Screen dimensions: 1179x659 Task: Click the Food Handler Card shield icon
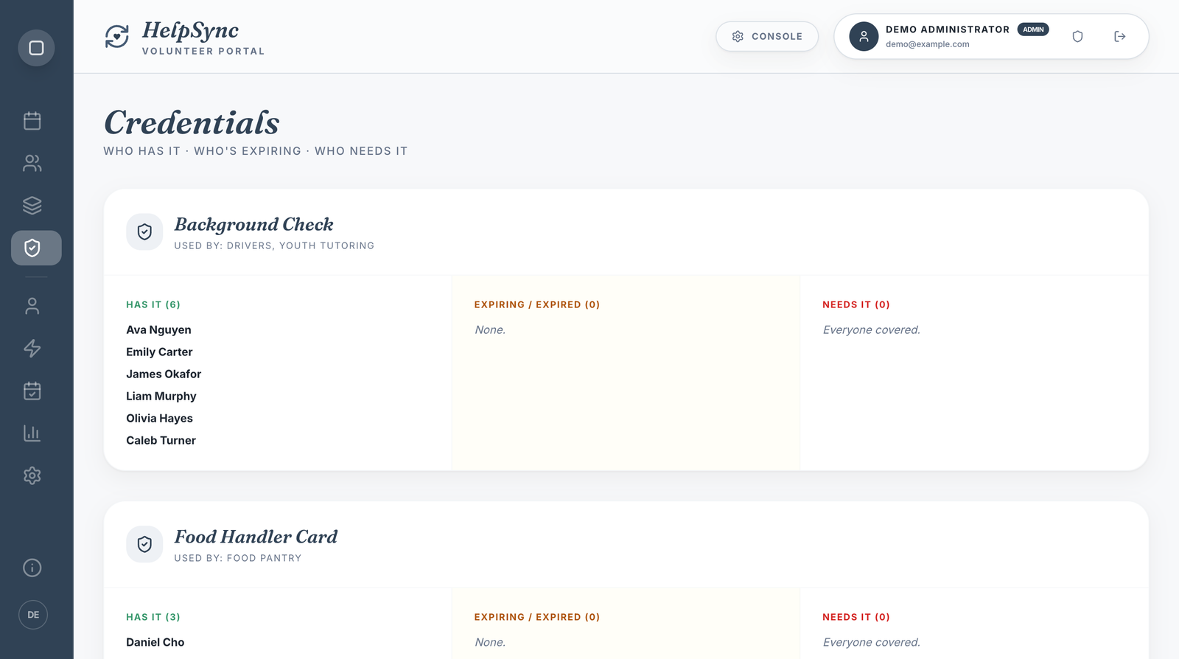[144, 545]
